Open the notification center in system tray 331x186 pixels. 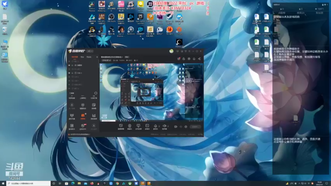pos(327,184)
